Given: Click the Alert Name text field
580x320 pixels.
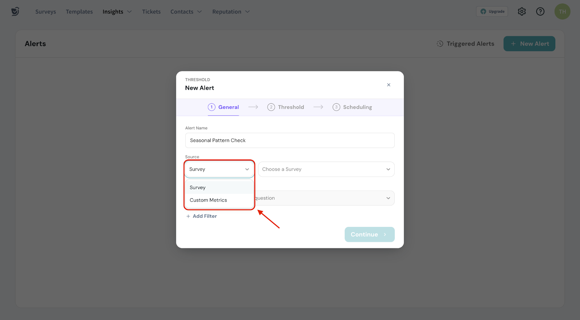Looking at the screenshot, I should pos(290,141).
